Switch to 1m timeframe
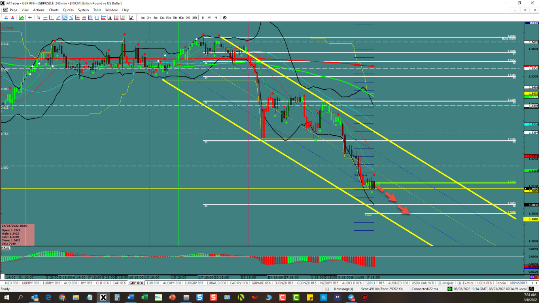539x303 pixels. (143, 17)
